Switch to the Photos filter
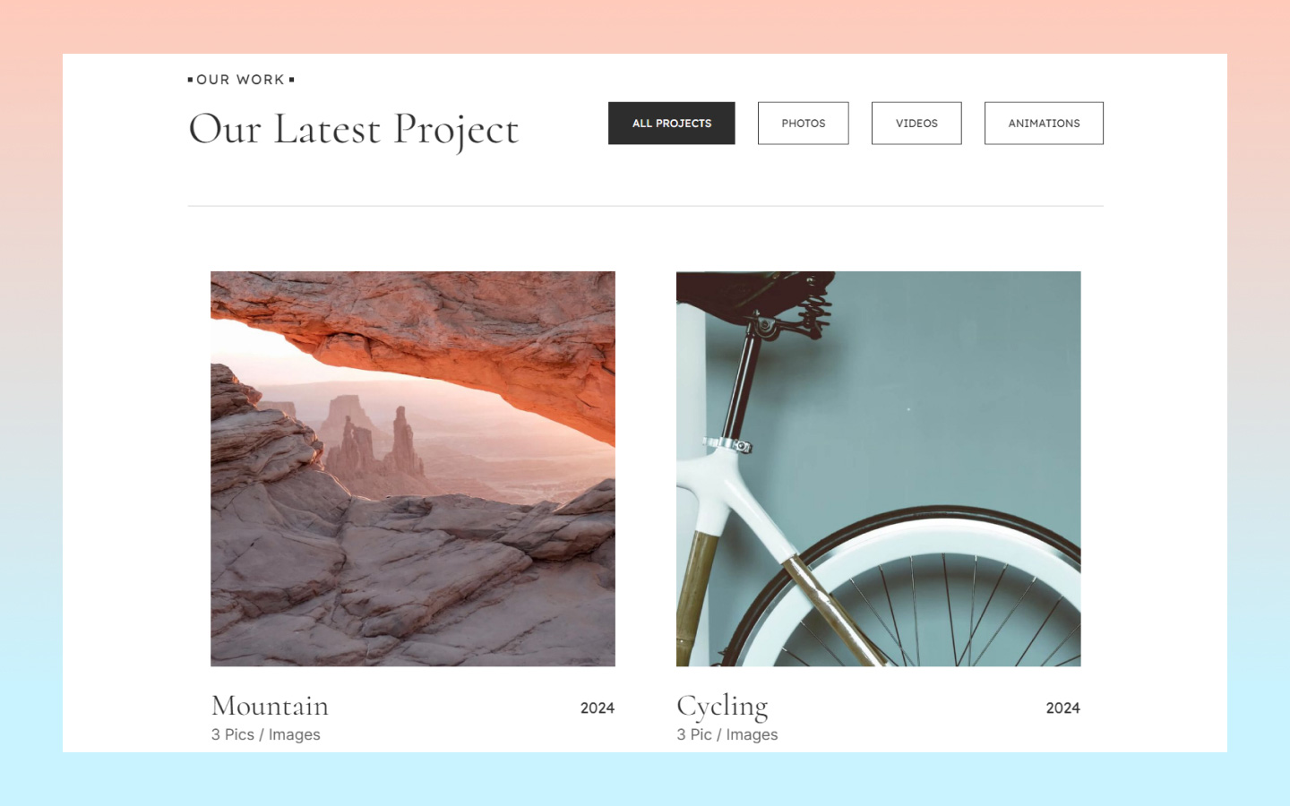Screen dimensions: 1290x806 pyautogui.click(x=803, y=124)
